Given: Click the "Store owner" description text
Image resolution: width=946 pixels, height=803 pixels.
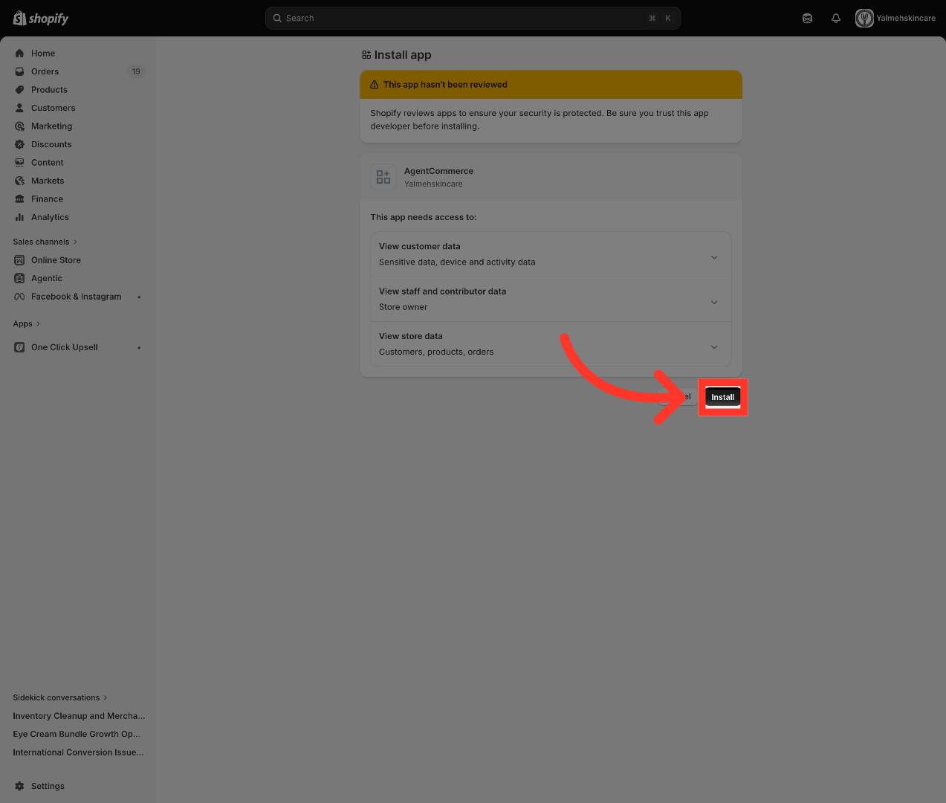Looking at the screenshot, I should coord(403,307).
